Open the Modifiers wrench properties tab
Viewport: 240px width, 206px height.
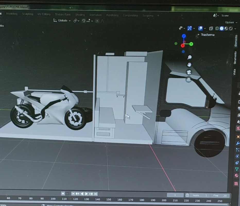237,143
